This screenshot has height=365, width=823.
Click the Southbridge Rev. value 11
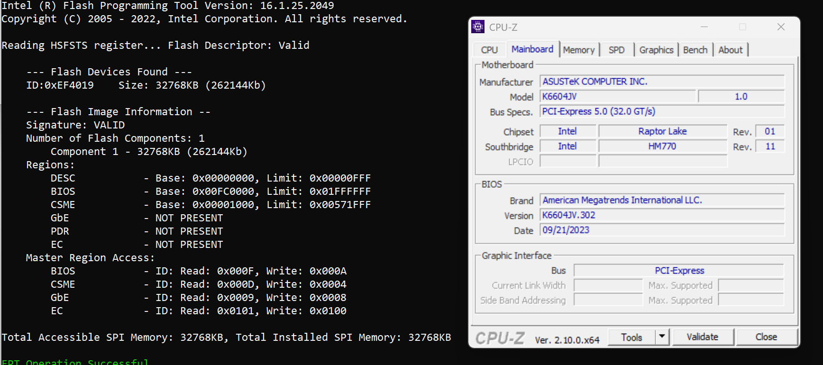pos(770,146)
